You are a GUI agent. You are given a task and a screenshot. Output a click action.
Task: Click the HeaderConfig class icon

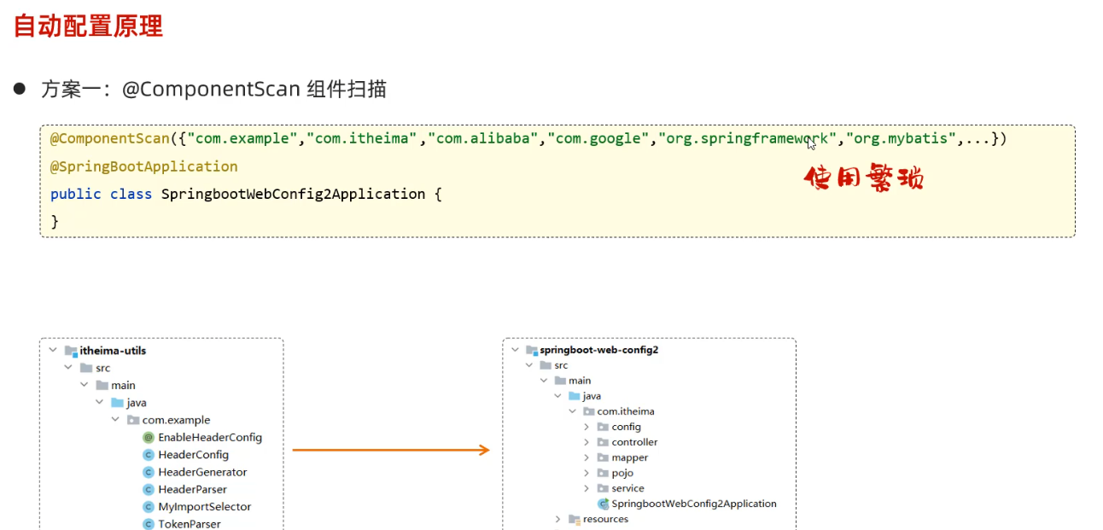[149, 455]
